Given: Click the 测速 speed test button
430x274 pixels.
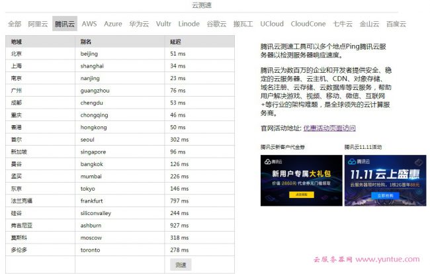Looking at the screenshot, I should click(181, 265).
